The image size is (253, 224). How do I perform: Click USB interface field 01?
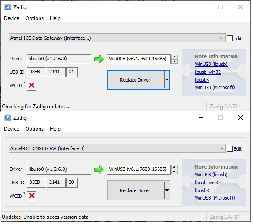point(72,72)
